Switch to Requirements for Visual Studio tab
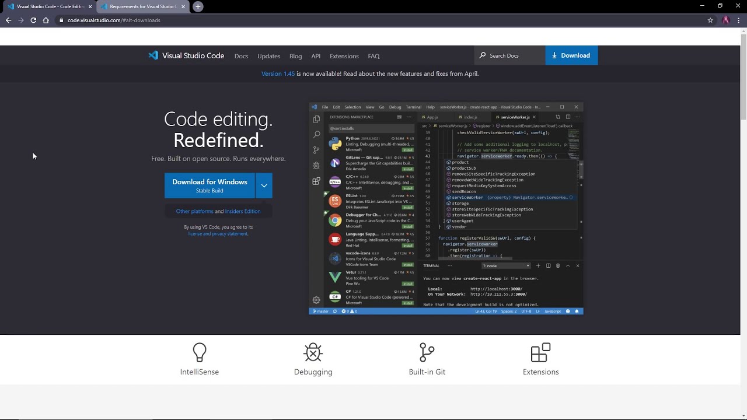The width and height of the screenshot is (747, 420). (142, 6)
